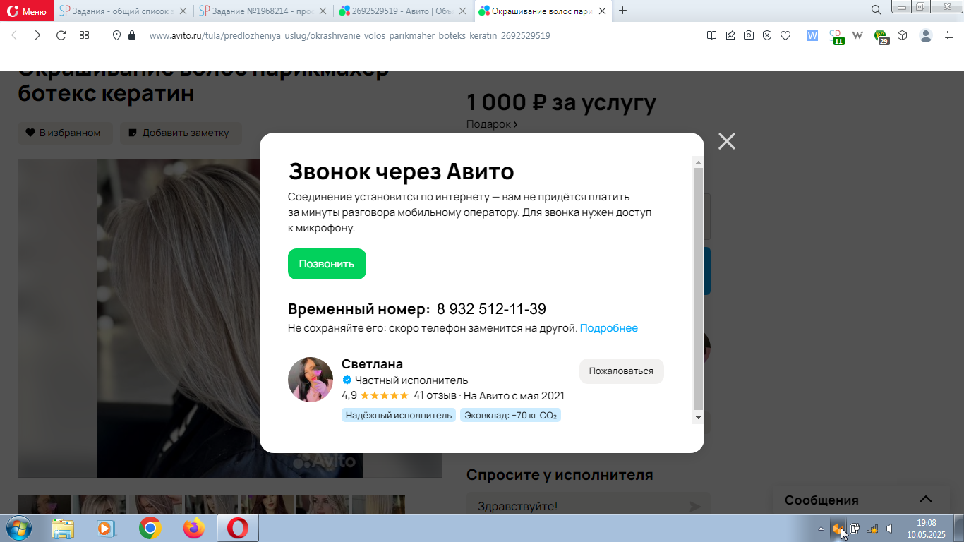Open Easy Setup sliders icon
The image size is (964, 542).
click(949, 35)
